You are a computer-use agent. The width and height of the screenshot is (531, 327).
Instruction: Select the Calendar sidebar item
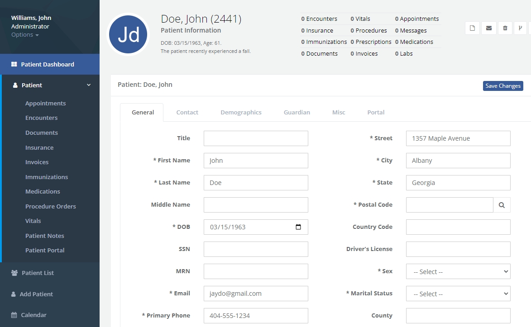coord(33,315)
